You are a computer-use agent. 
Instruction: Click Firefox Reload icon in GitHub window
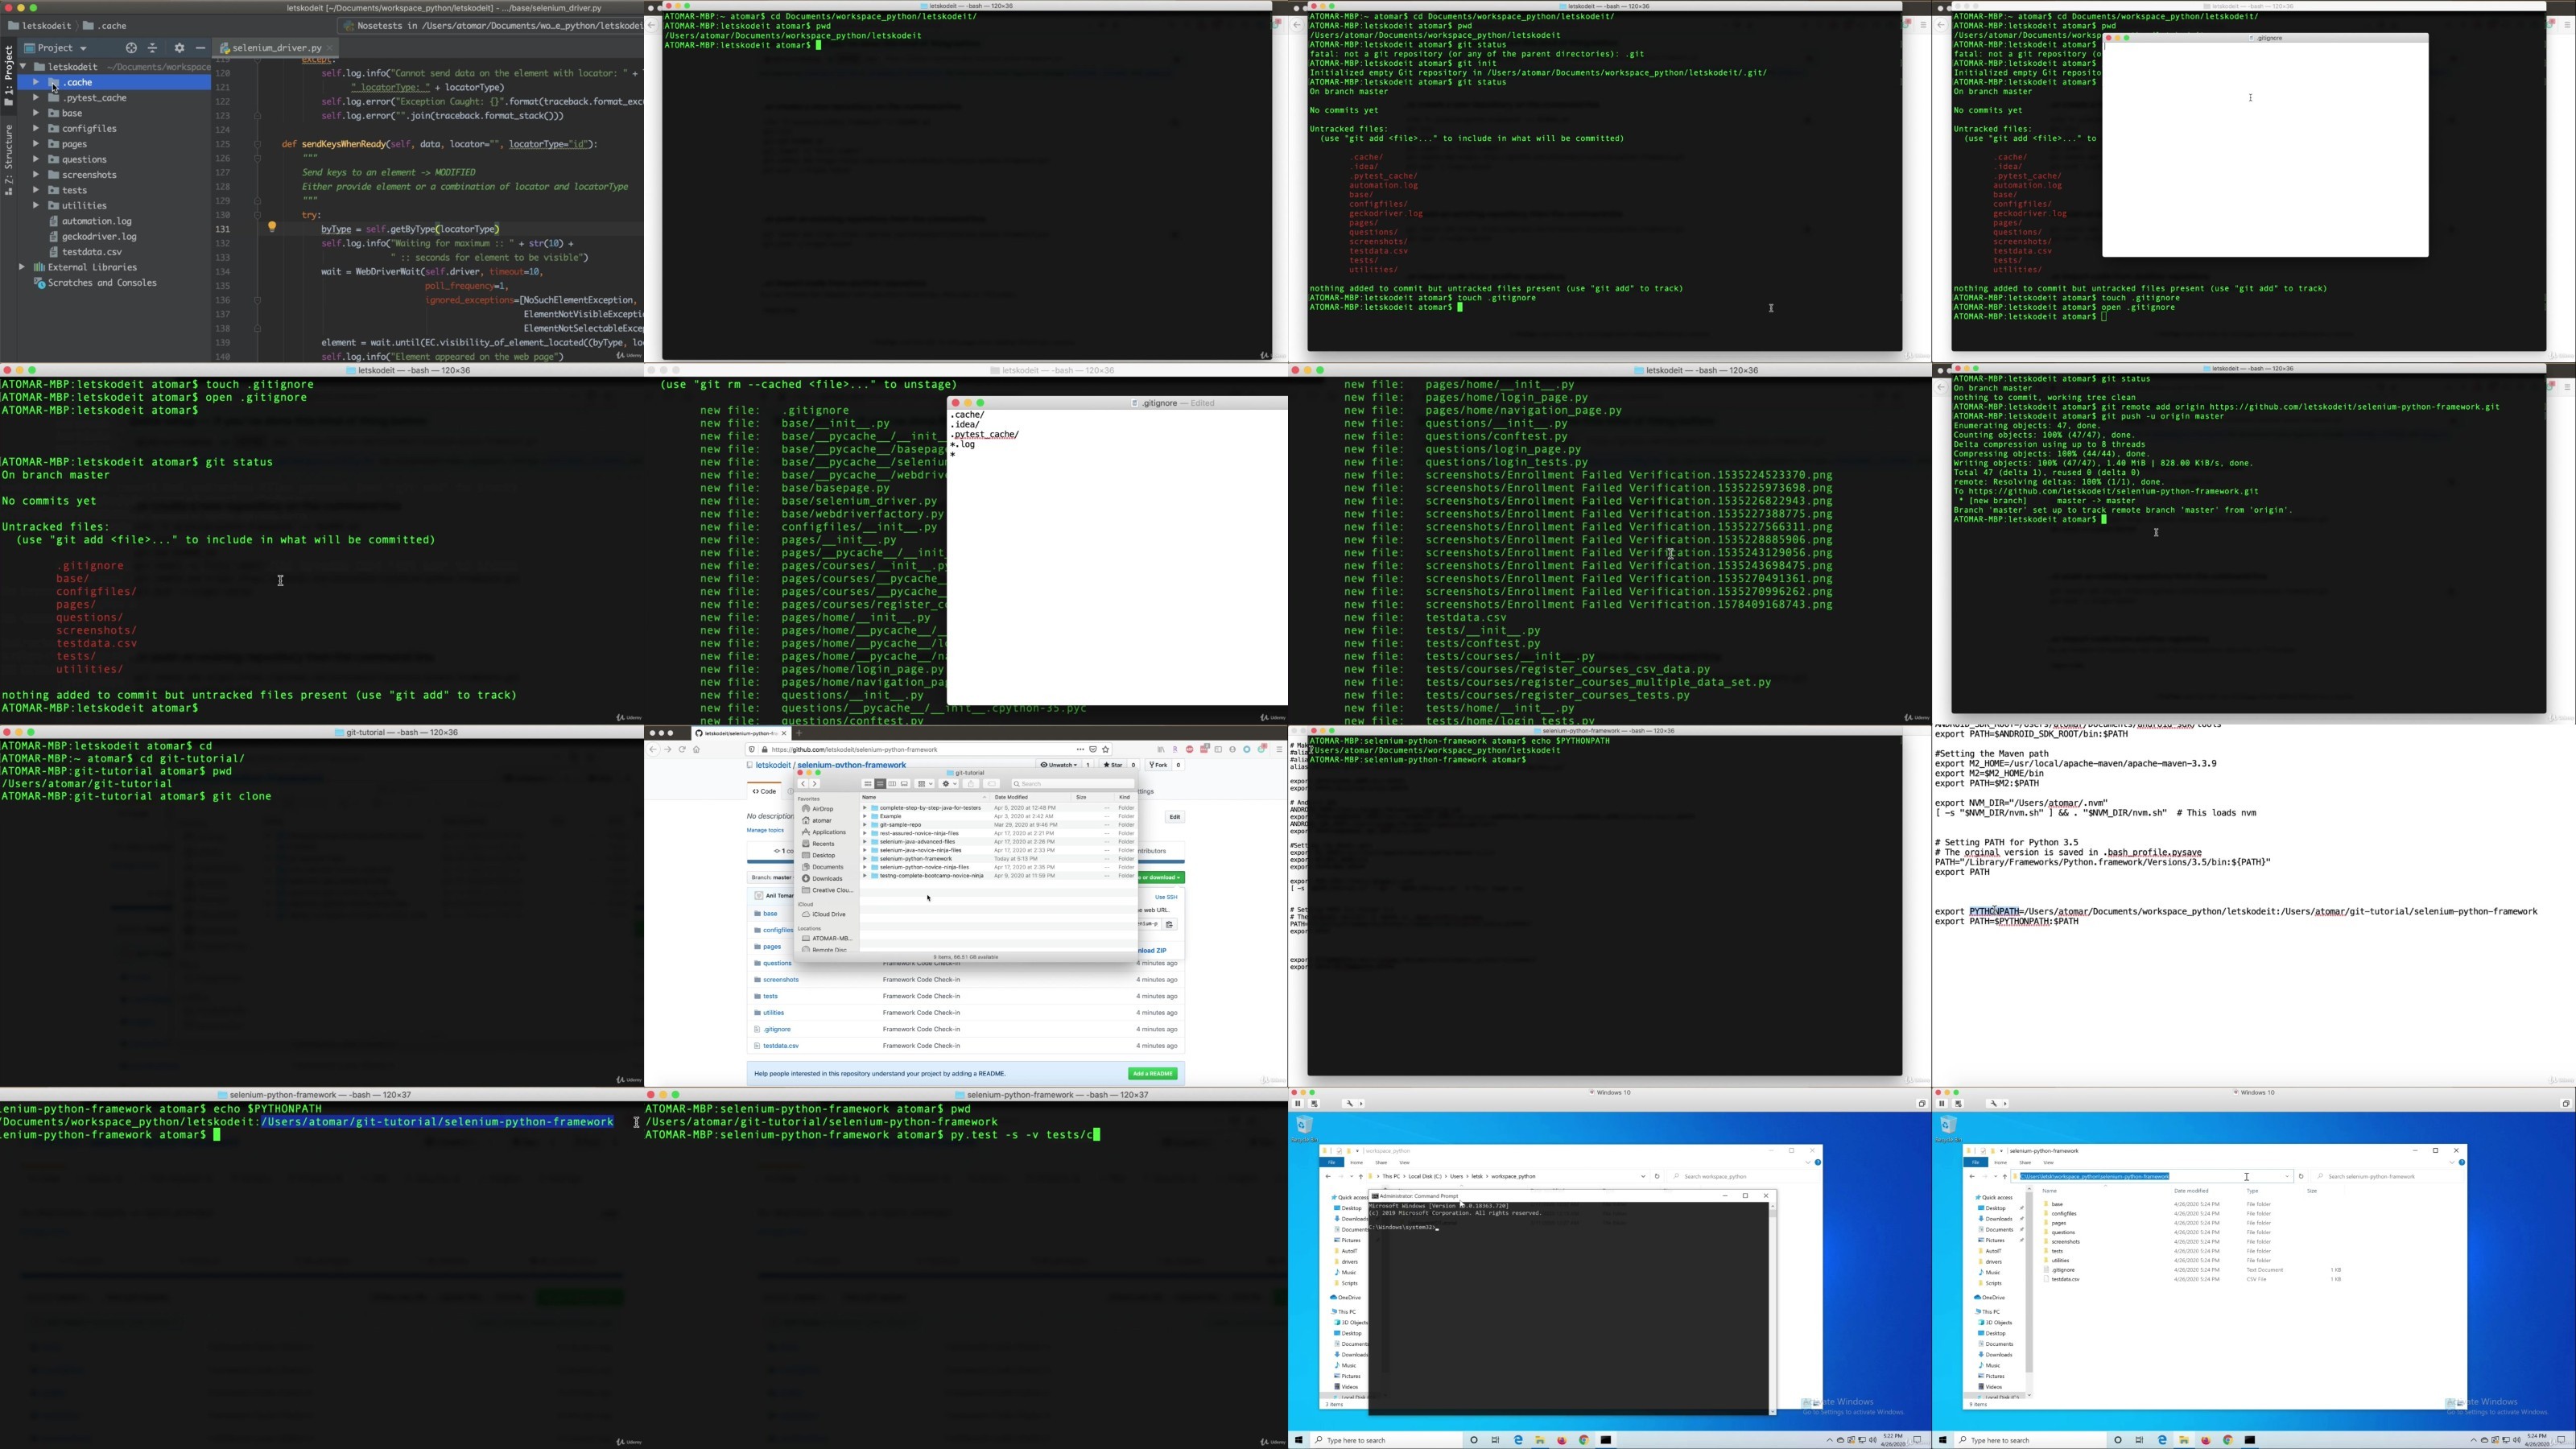point(683,749)
